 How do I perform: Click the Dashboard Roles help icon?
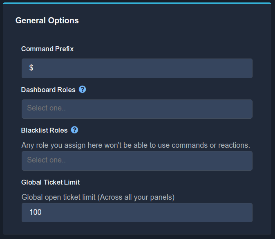coord(83,89)
